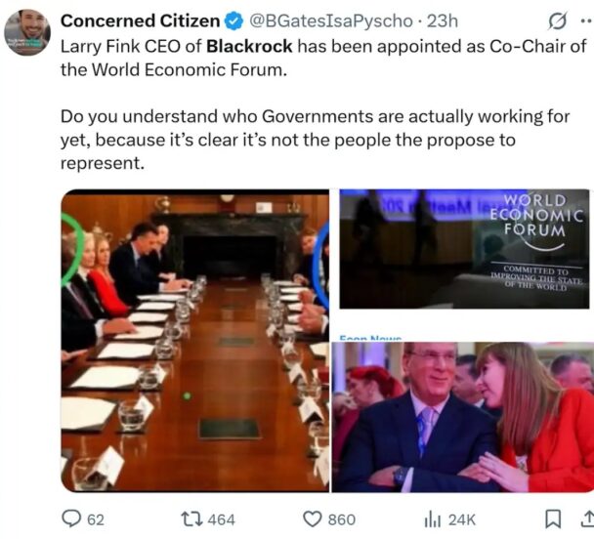Open the World Economic Forum image

click(x=464, y=249)
